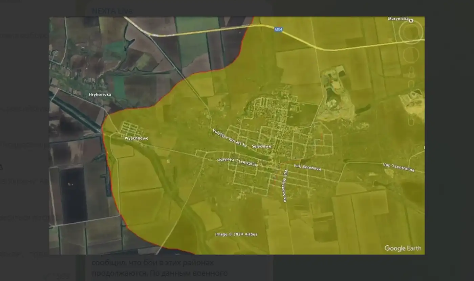Image resolution: width=474 pixels, height=281 pixels.
Task: Click the Wyschnewe settlement label
Action: tap(136, 138)
